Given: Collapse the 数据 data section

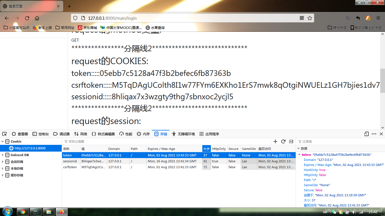Looking at the screenshot, I should [298, 148].
